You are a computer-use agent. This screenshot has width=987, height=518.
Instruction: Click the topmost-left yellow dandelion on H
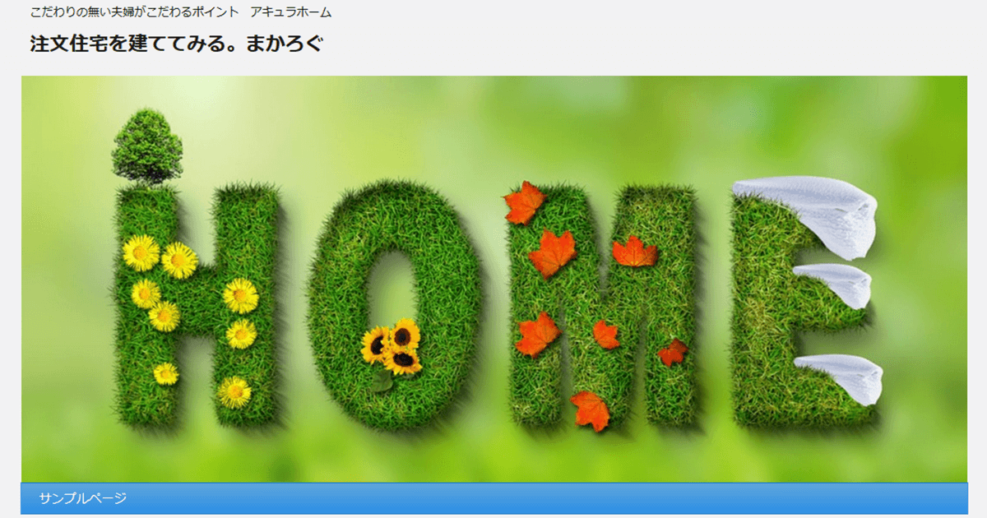141,252
